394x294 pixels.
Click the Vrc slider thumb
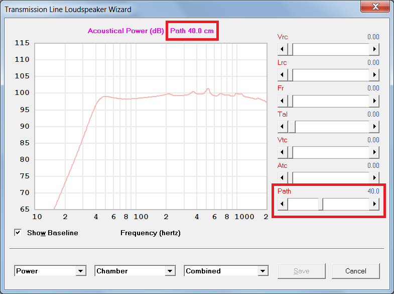[290, 49]
